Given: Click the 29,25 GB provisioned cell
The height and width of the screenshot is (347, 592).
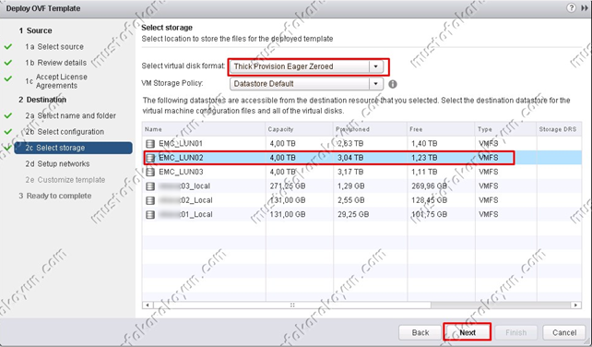Looking at the screenshot, I should coord(353,214).
